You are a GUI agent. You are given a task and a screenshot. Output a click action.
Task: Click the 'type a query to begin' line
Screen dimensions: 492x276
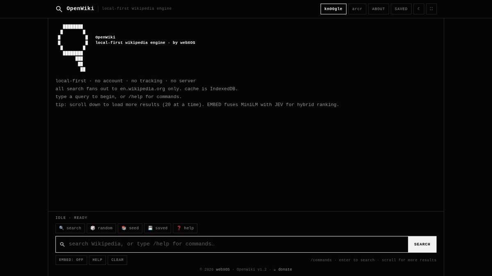(118, 97)
